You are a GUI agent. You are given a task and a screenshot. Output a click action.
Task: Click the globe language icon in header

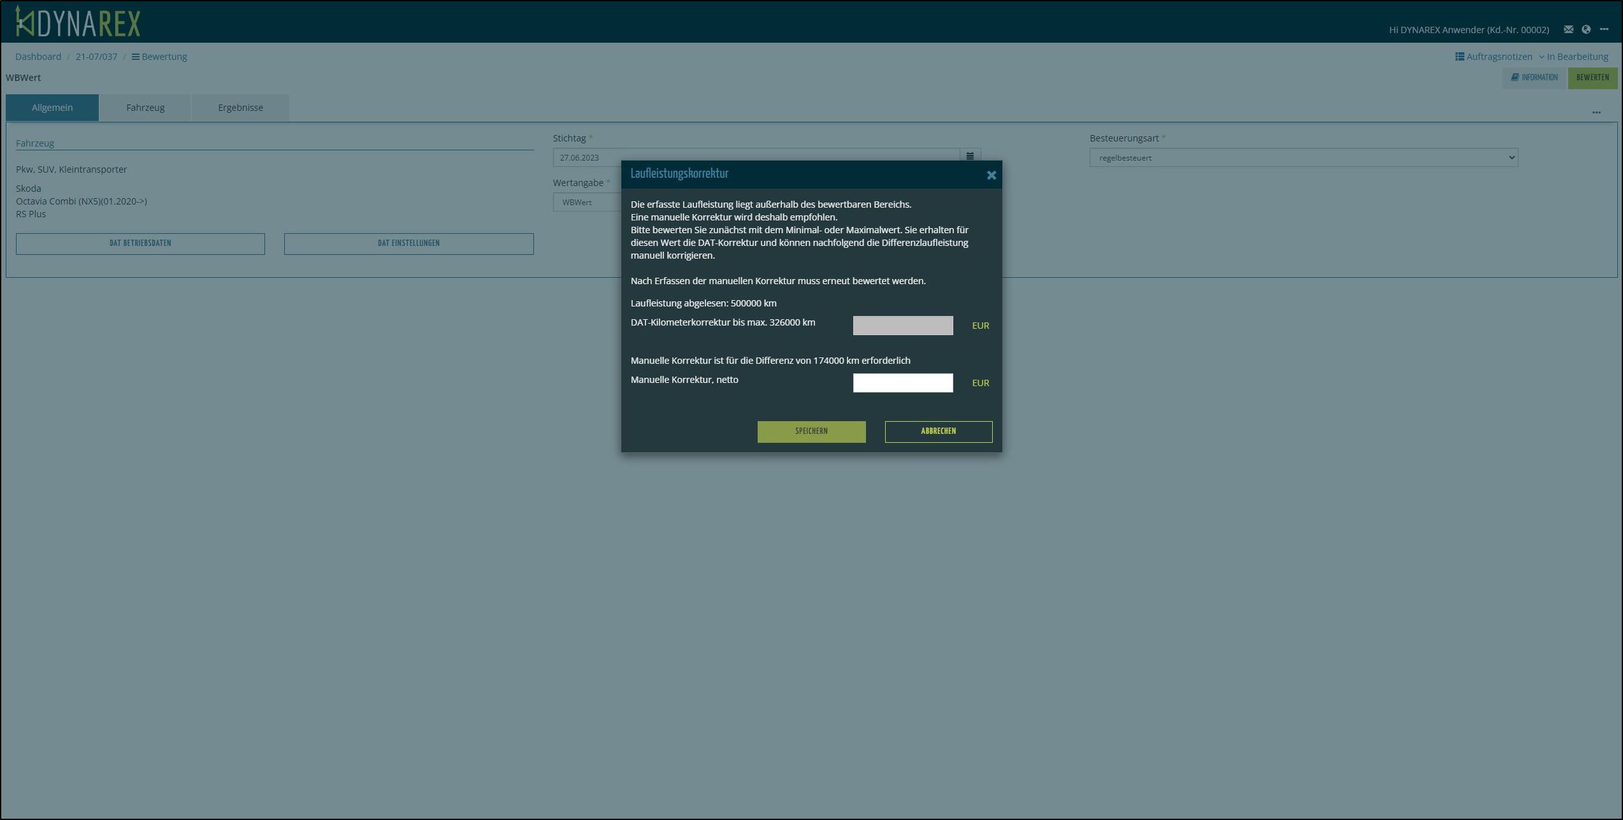point(1586,29)
